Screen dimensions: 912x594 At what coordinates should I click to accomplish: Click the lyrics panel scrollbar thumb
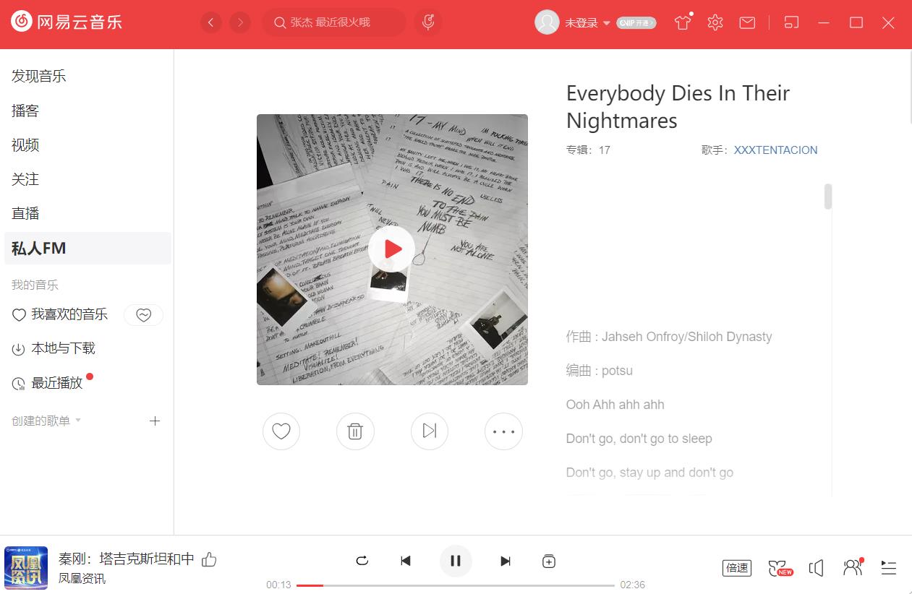[x=828, y=197]
